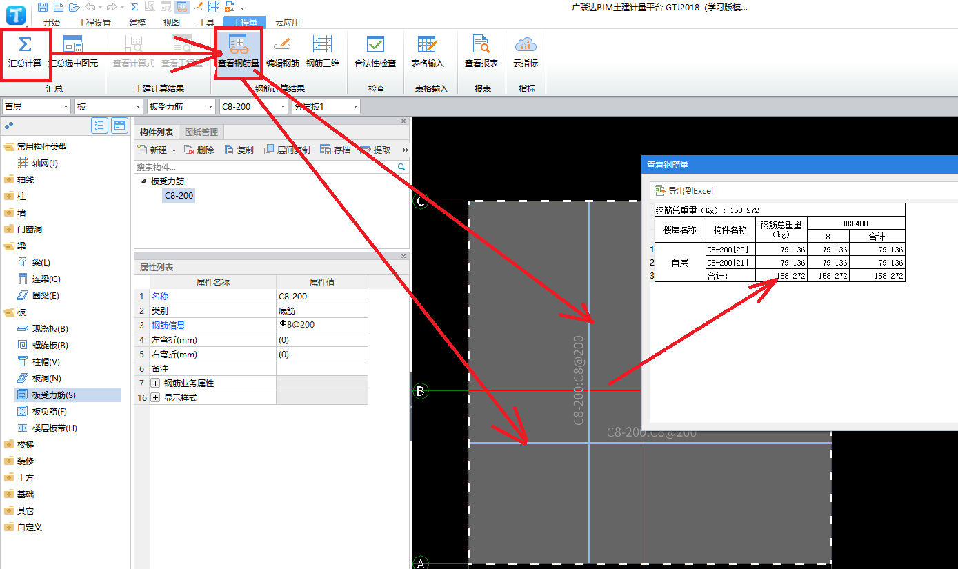The image size is (958, 569).
Task: Click 层间复制 in component list toolbar
Action: click(287, 150)
